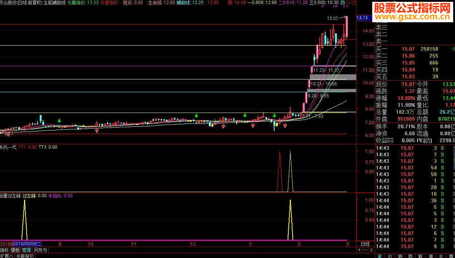Click the 10.21 - 10.66 gap label

point(323,84)
